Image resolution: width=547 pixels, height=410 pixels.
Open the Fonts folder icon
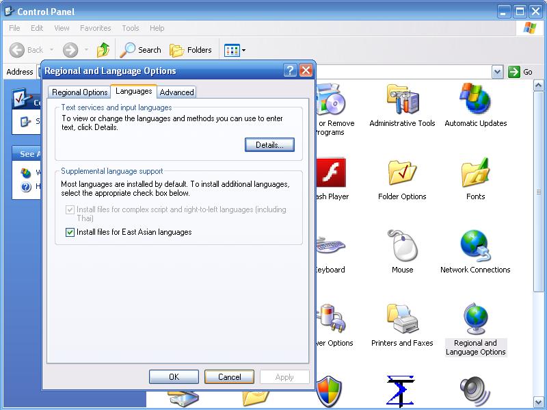[475, 176]
